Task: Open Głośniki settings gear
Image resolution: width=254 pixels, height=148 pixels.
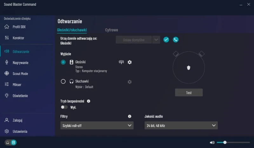Action: coord(130,62)
